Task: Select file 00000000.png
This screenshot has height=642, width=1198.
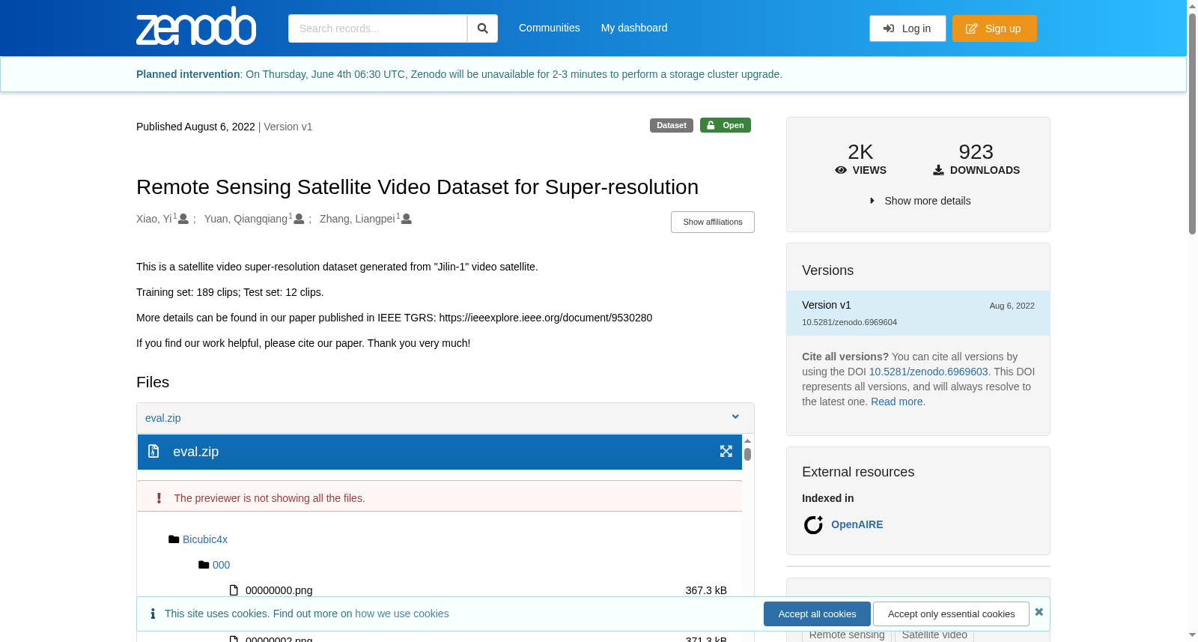Action: coord(279,590)
